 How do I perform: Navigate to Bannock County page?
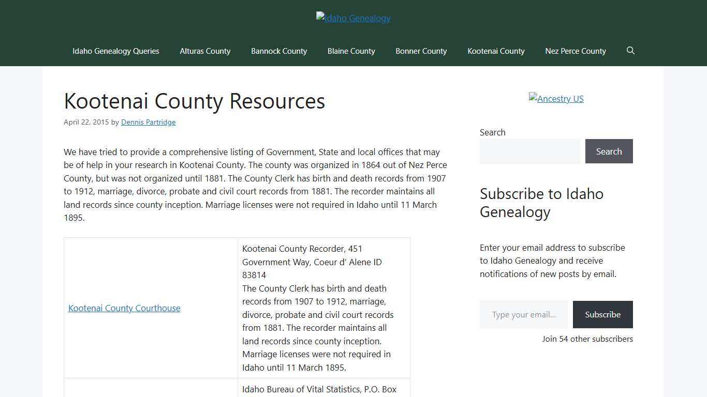coord(279,51)
